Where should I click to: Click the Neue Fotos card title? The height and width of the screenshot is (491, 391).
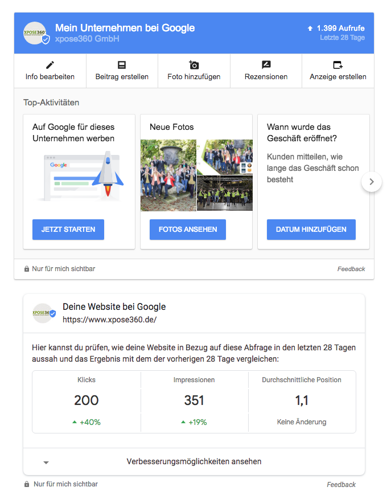click(172, 127)
